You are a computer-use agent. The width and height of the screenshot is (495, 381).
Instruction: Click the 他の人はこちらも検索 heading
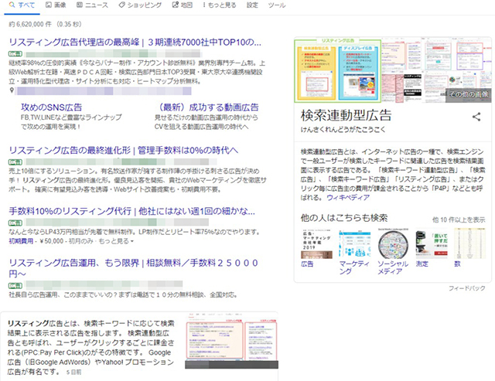coord(344,218)
